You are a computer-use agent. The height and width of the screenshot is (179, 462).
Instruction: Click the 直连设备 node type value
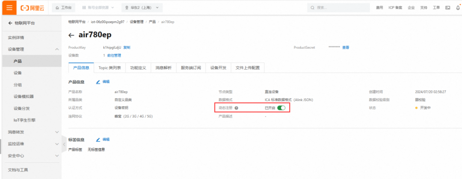272,92
